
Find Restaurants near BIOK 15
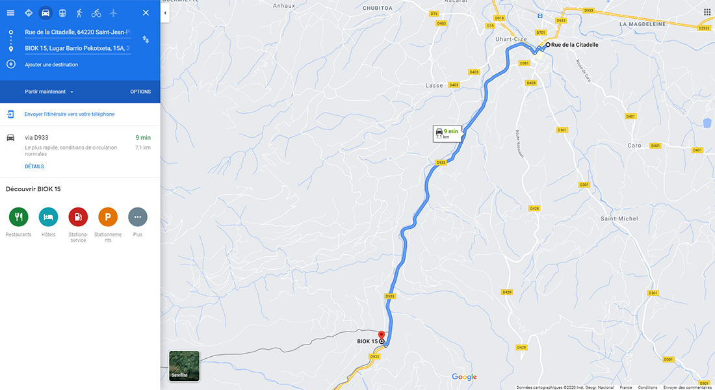(19, 222)
